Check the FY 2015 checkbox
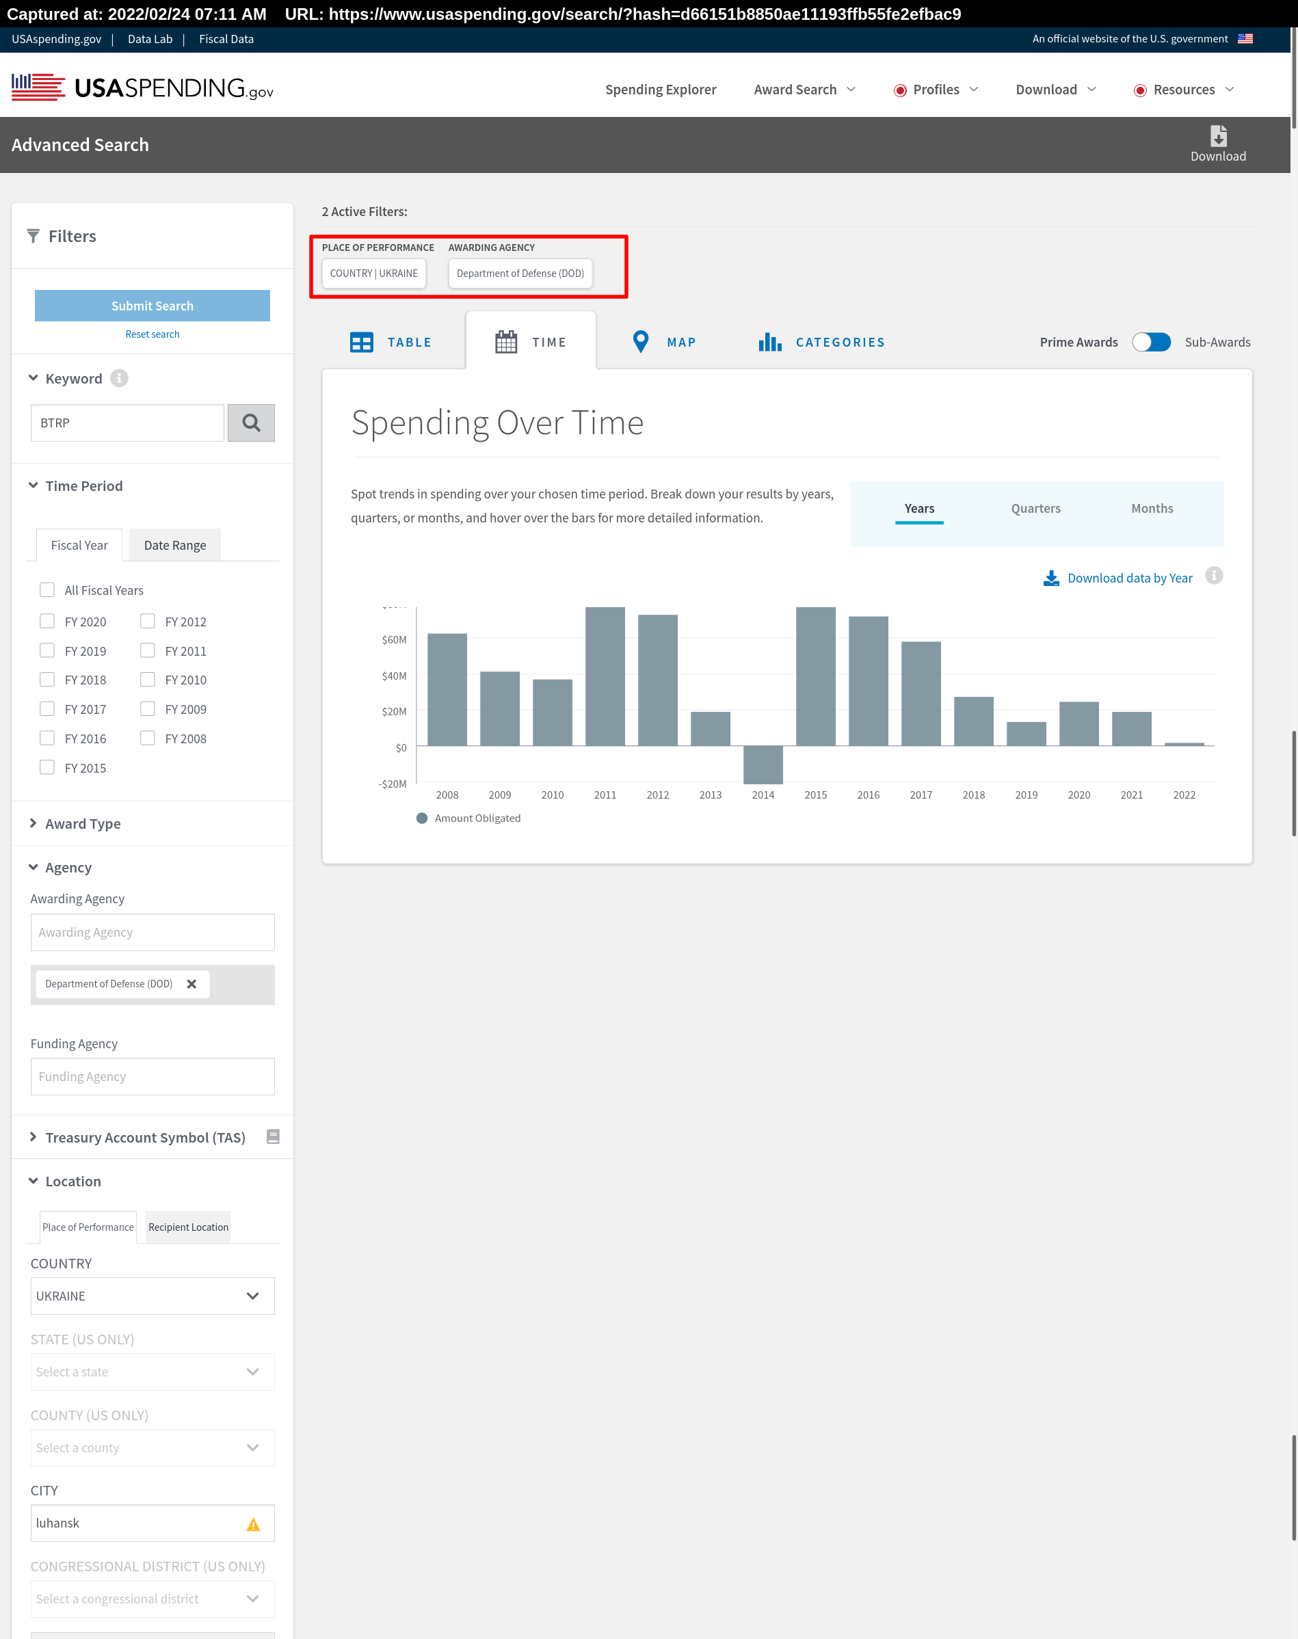This screenshot has width=1298, height=1639. coord(47,767)
